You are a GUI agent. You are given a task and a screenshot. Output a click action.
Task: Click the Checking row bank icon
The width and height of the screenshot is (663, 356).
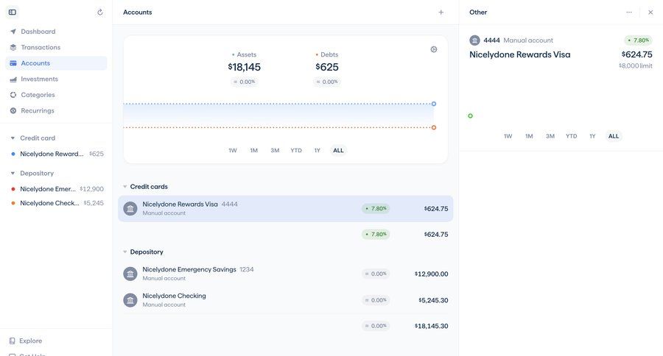(130, 300)
